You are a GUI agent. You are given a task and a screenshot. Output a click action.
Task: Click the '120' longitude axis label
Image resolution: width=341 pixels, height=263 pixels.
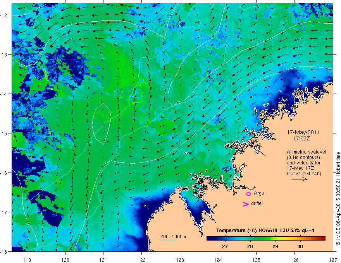coord(65,260)
